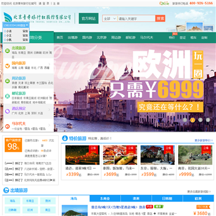216x216 pixels.
Task: Click the 更多出境旅游 link
Action: point(199,191)
